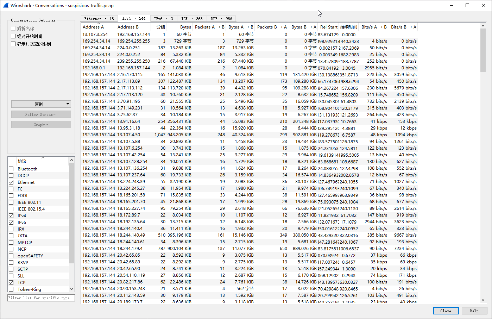Toggle the 显示过滤器的限制 checkbox

13,44
